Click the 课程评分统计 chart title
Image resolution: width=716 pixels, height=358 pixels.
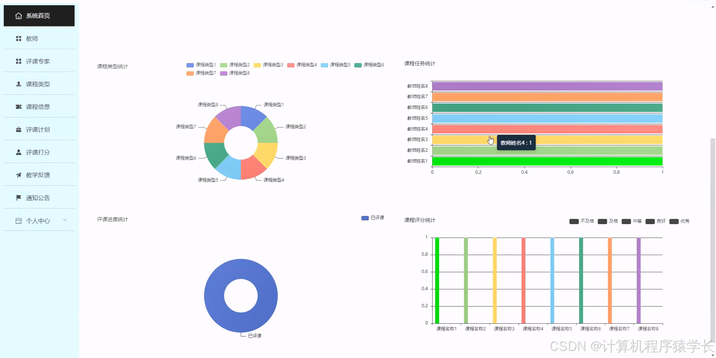[420, 220]
